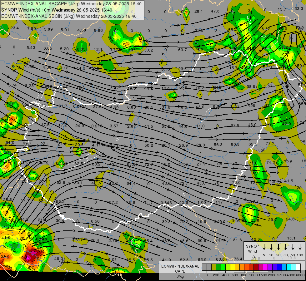
Task: Click the map value 0.940
Action: click(x=47, y=86)
